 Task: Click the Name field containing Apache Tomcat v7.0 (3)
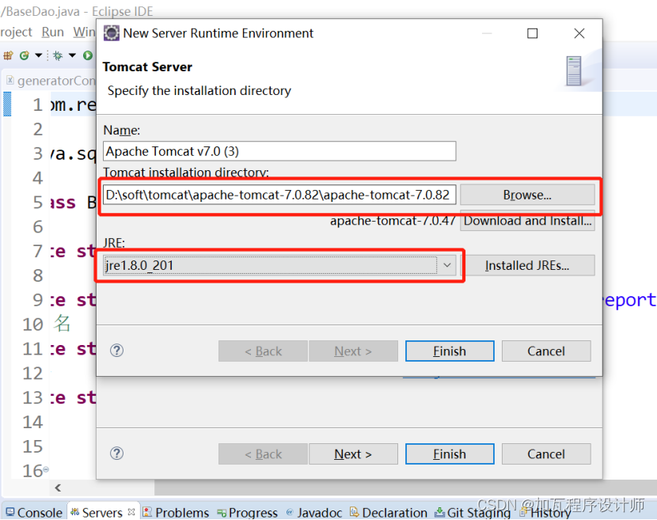279,151
